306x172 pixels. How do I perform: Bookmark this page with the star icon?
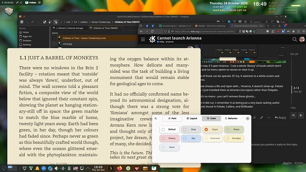tap(254, 31)
